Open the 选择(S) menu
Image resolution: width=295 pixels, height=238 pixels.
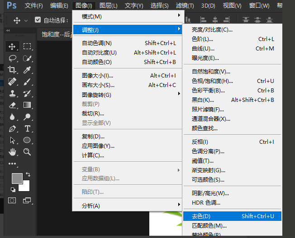pos(160,5)
